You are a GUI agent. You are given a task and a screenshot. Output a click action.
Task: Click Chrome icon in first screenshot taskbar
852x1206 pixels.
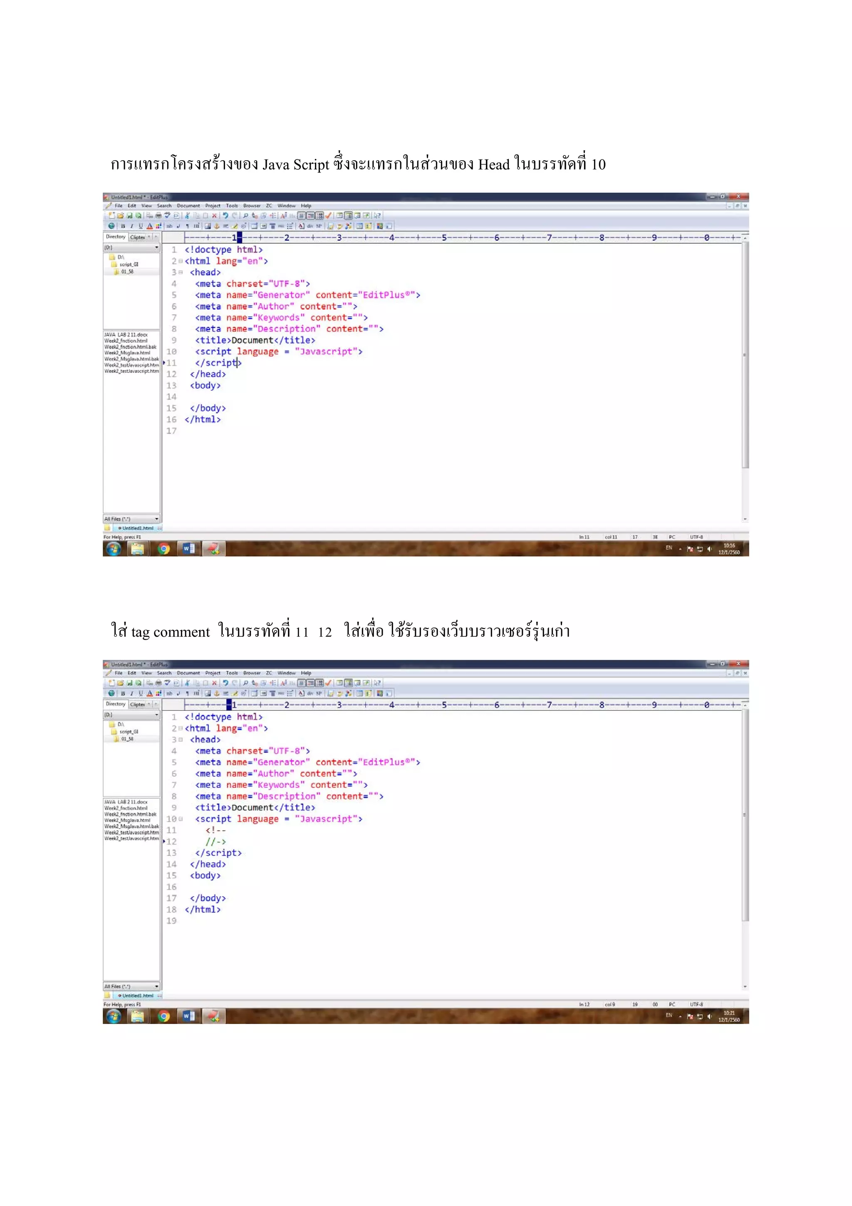(x=164, y=549)
